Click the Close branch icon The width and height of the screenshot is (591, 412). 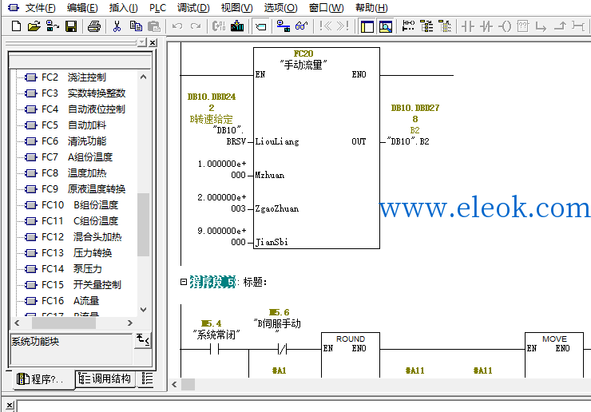(x=560, y=26)
